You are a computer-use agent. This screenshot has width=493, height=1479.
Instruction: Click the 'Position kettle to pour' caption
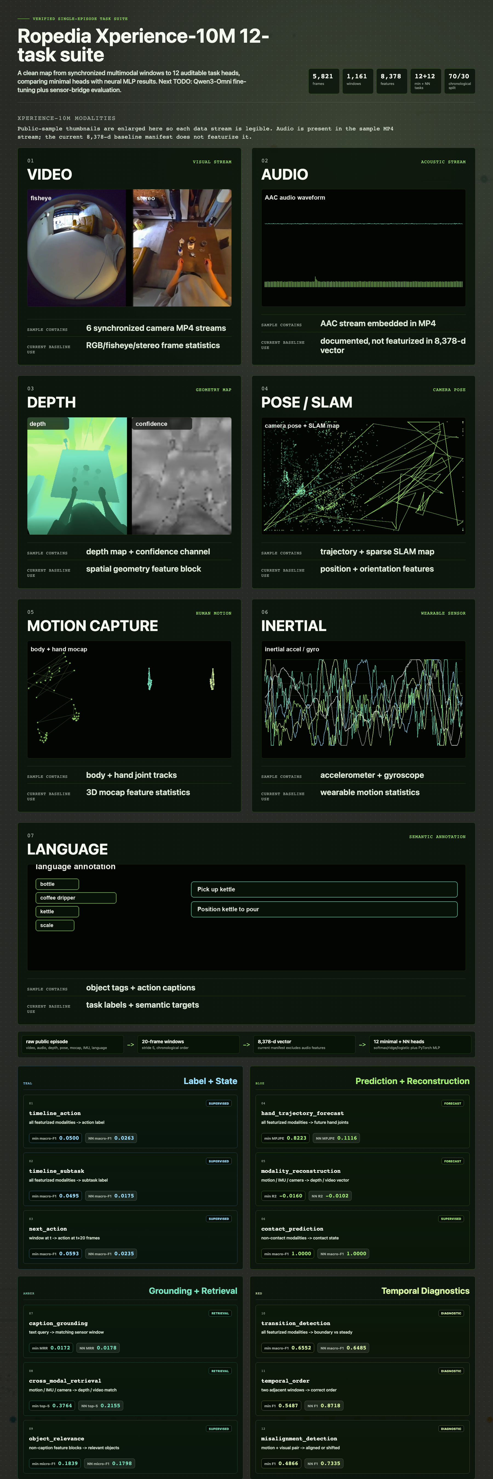(x=324, y=909)
